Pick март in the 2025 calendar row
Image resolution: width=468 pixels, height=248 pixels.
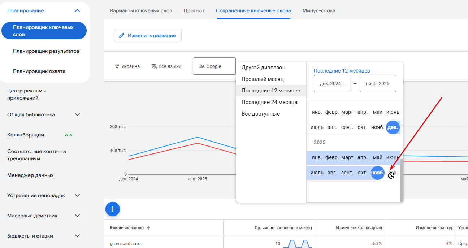[347, 158]
